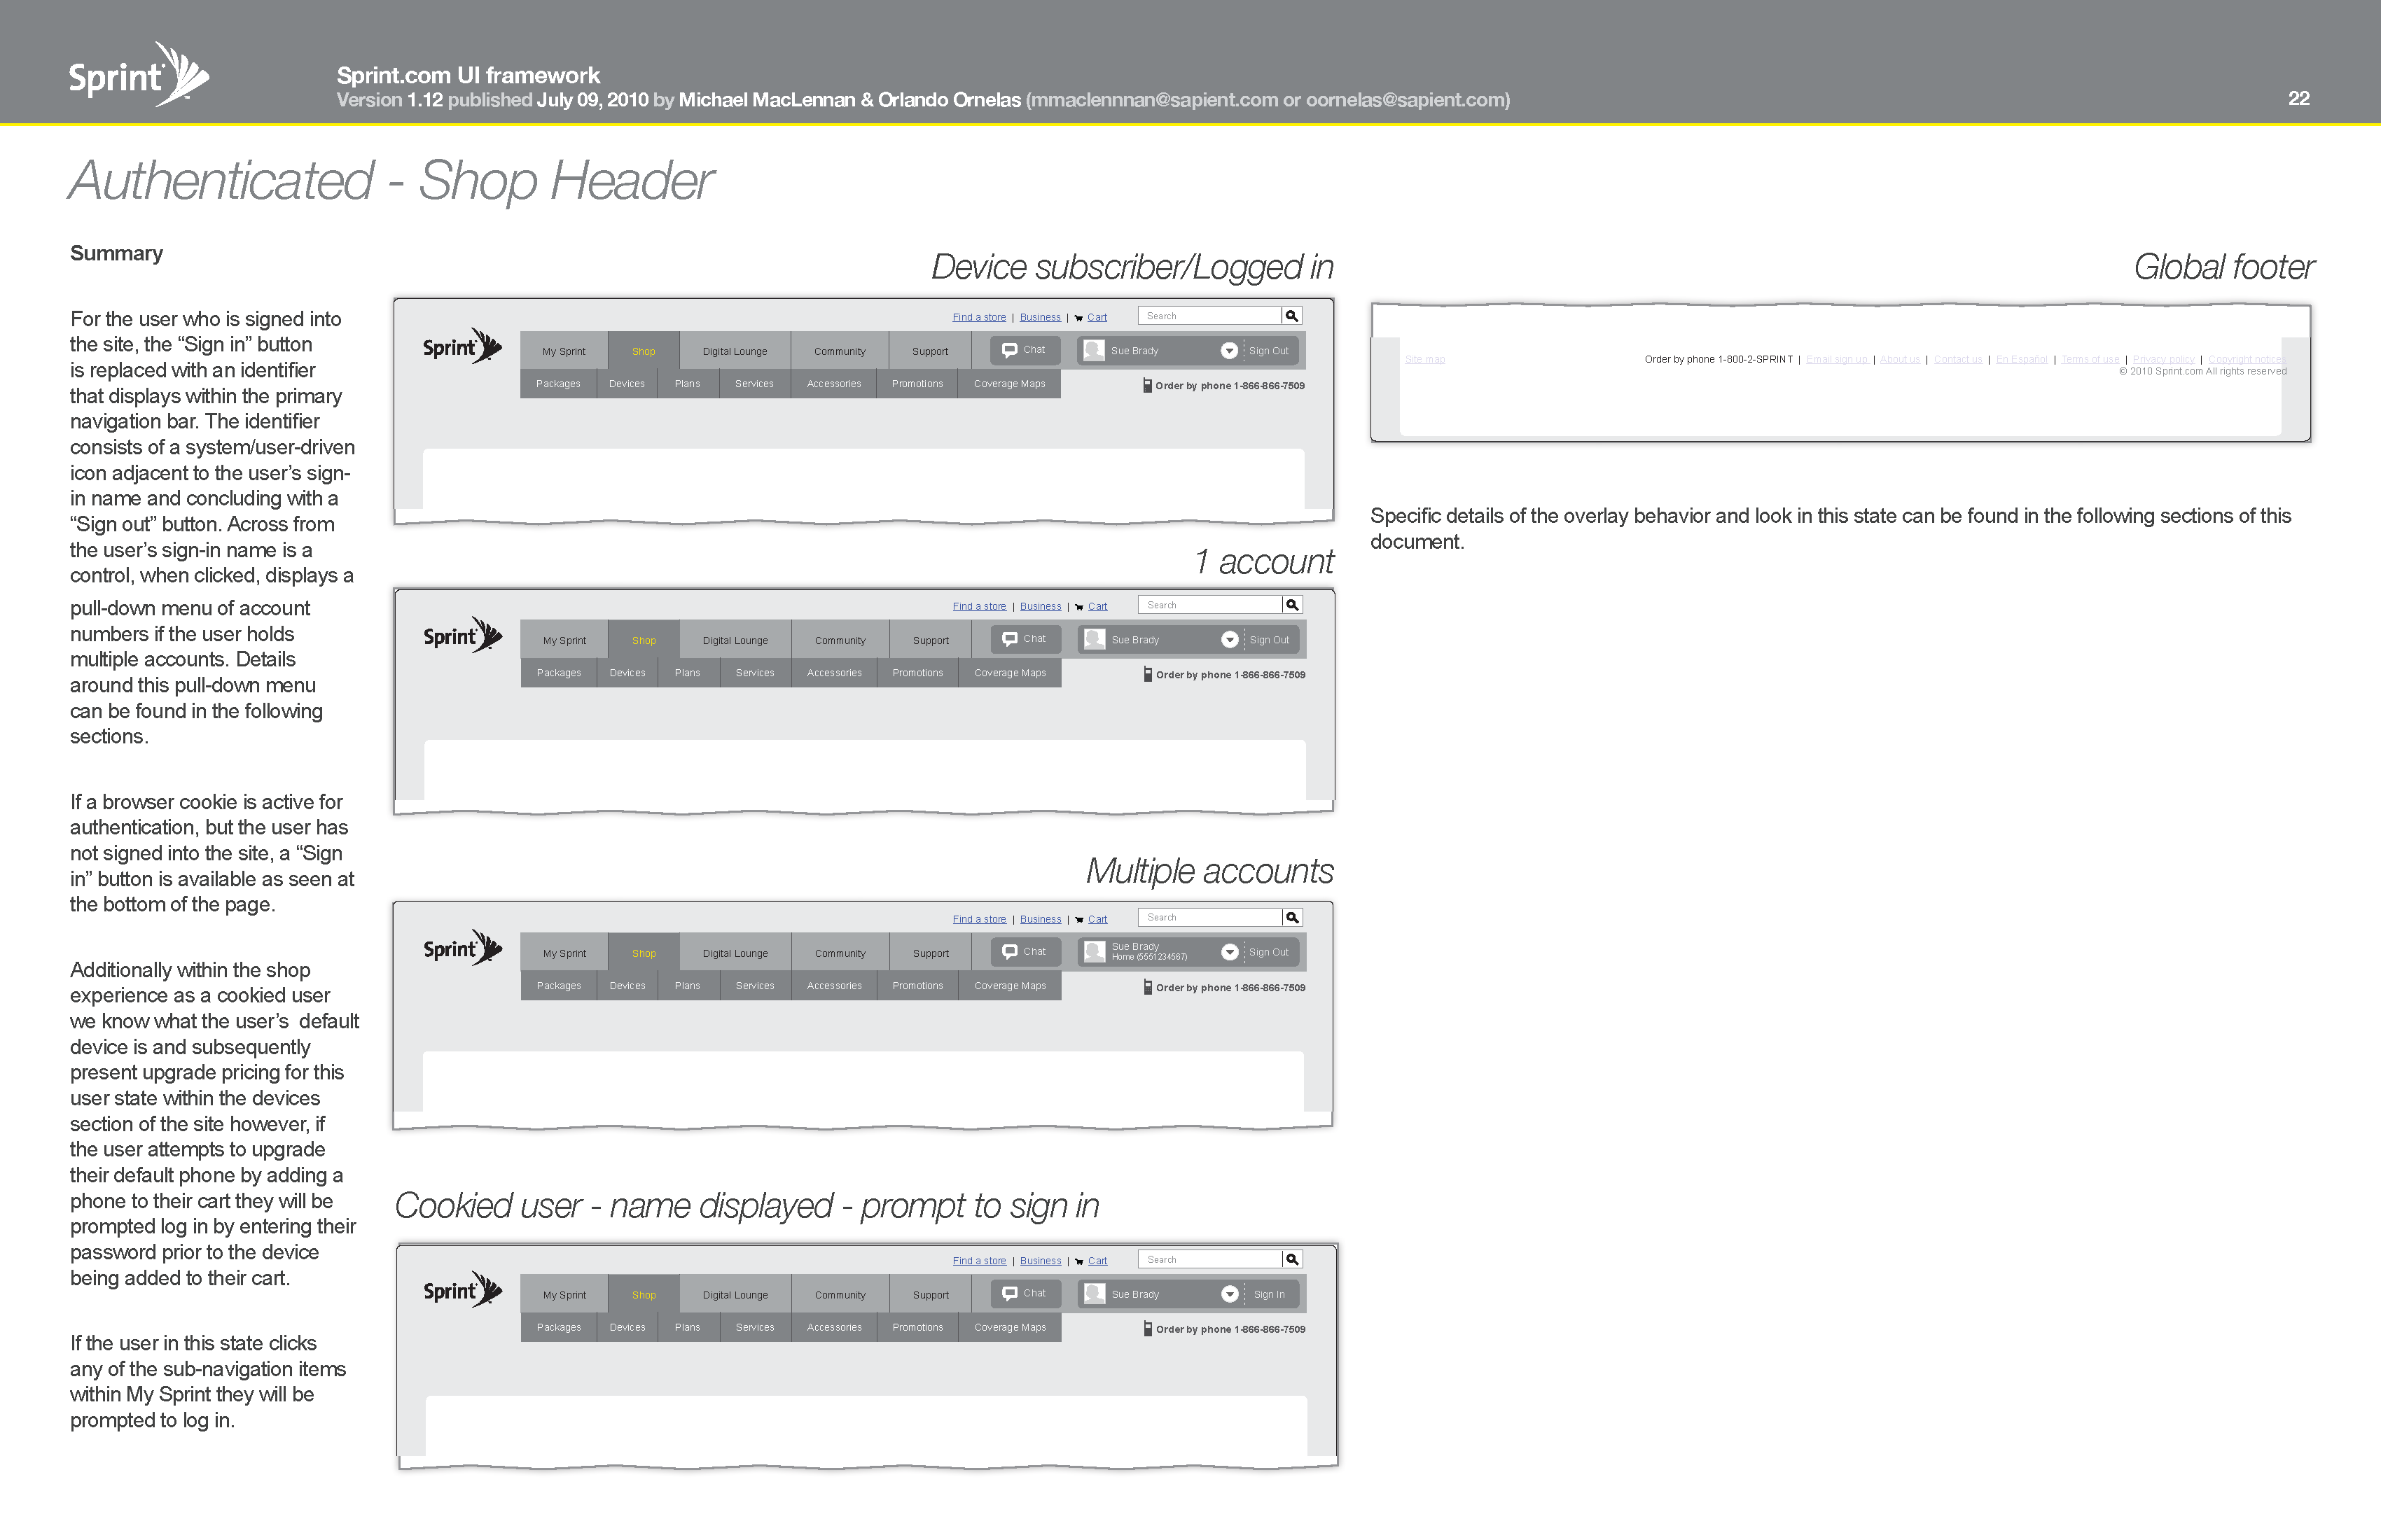2381x1540 pixels.
Task: Click the Sprint logo in the gray page banner
Action: pos(138,76)
